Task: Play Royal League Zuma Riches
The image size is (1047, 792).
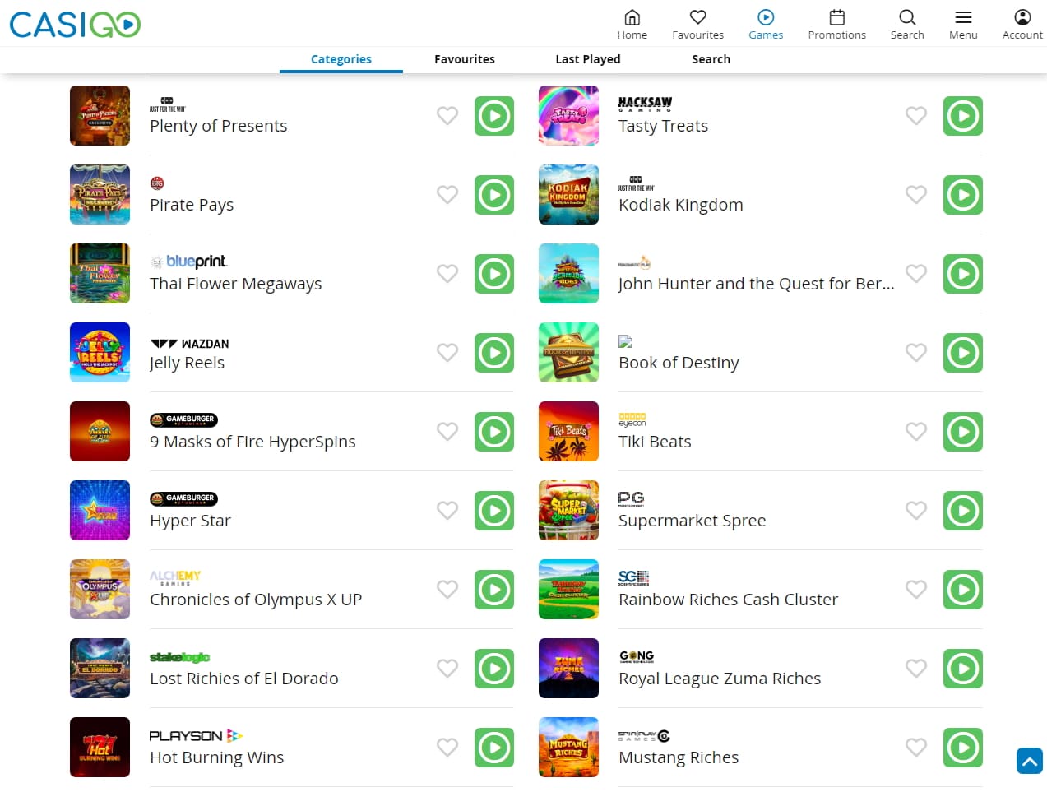Action: point(963,669)
